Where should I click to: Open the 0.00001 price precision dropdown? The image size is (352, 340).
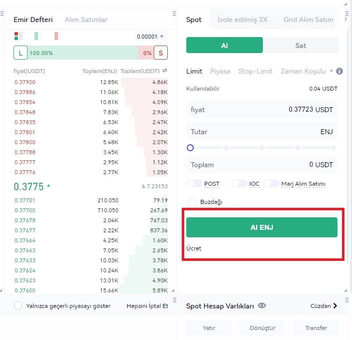[151, 37]
